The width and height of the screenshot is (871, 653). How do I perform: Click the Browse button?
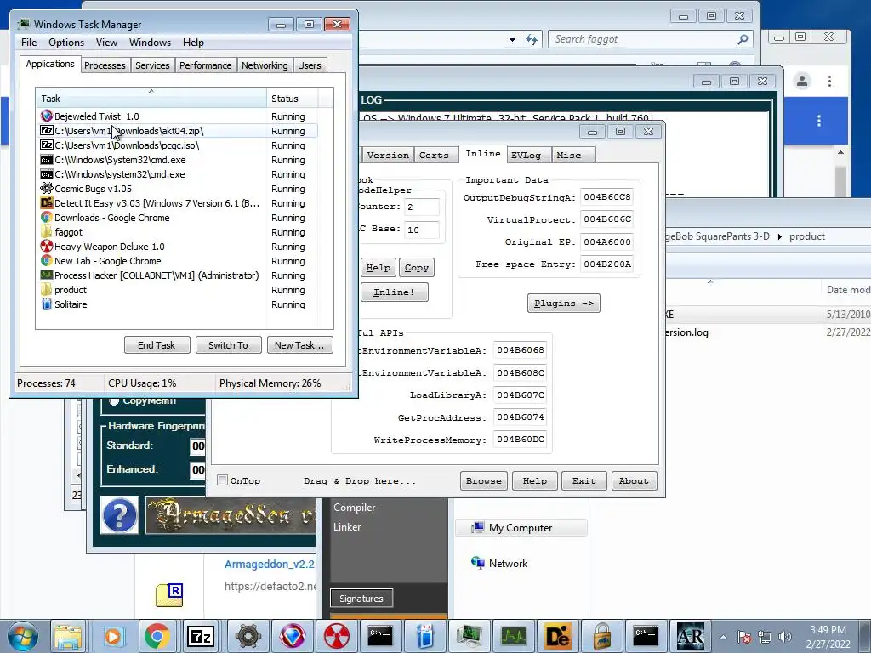[483, 481]
